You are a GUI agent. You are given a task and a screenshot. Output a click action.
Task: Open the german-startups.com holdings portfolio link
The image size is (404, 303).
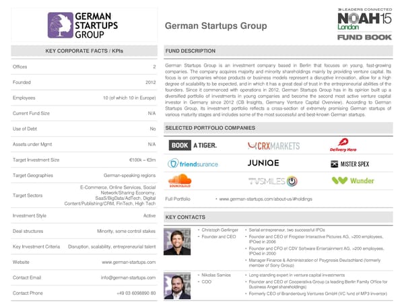click(255, 199)
